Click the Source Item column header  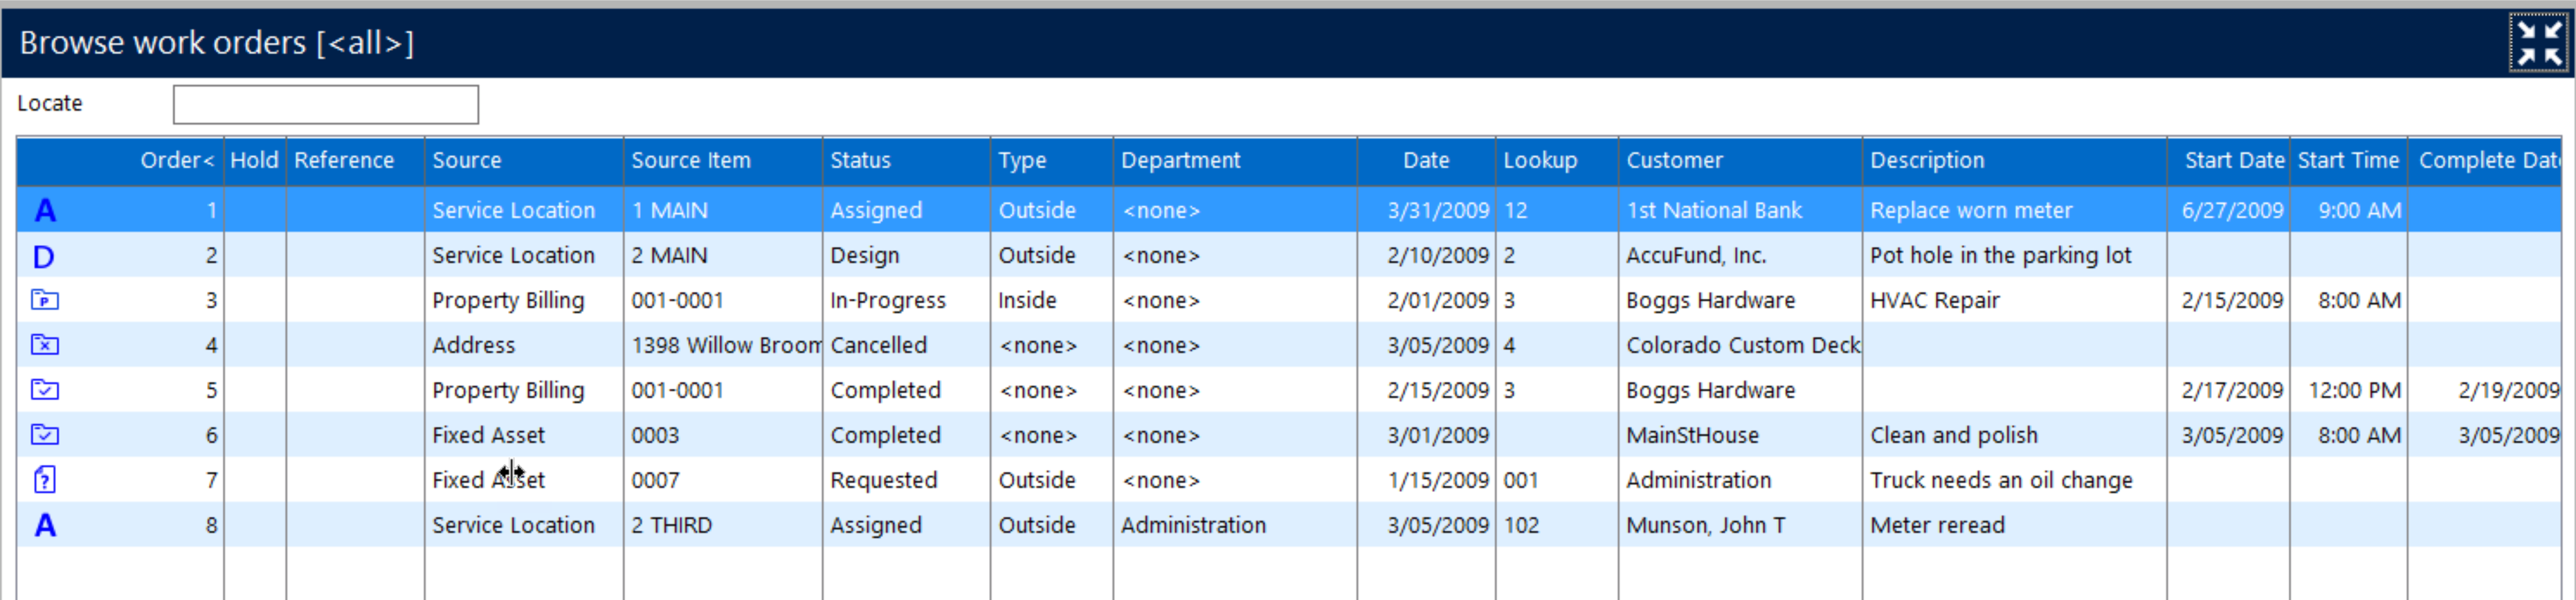click(690, 160)
